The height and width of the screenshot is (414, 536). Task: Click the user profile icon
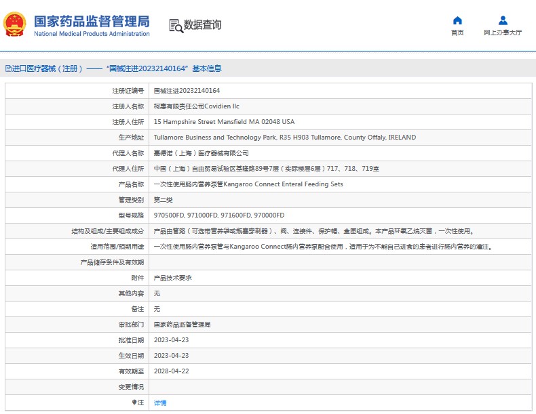tap(503, 20)
